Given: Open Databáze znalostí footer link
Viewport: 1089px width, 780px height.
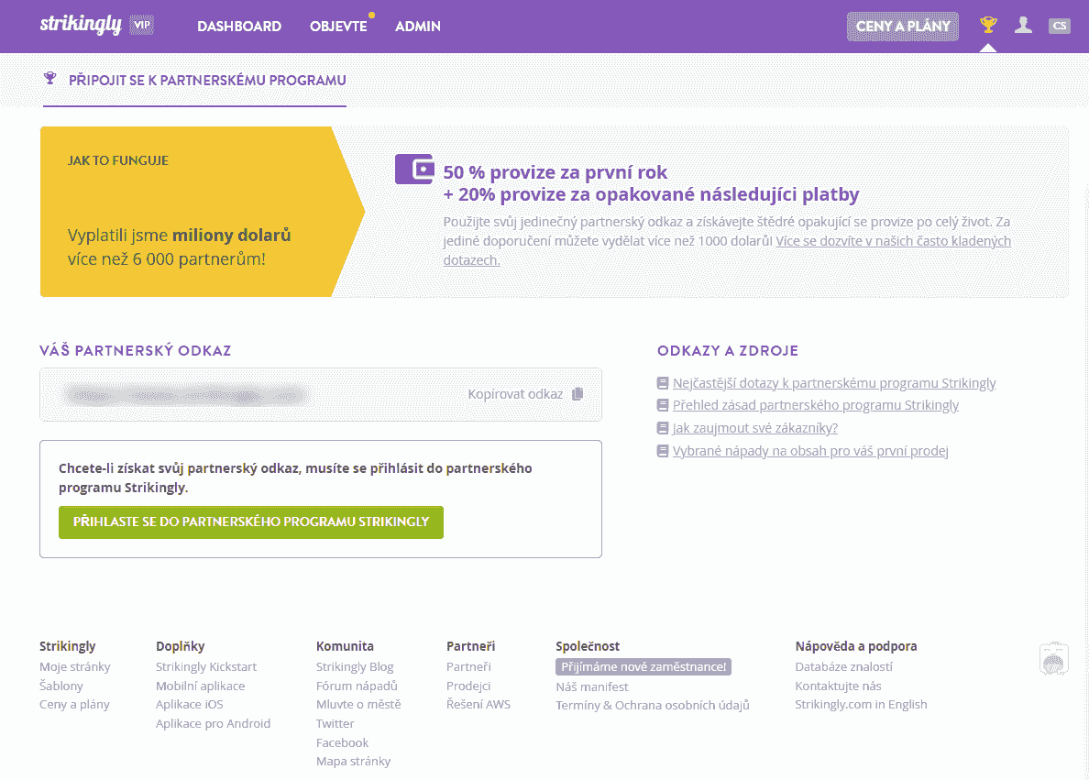Looking at the screenshot, I should click(x=844, y=666).
